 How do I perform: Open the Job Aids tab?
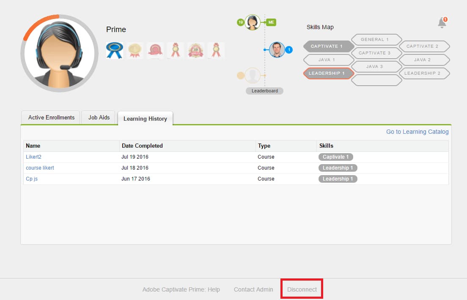pyautogui.click(x=98, y=117)
